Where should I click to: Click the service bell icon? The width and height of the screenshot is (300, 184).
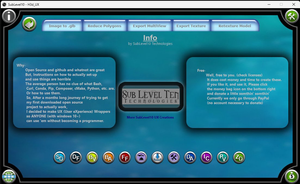pos(141,157)
